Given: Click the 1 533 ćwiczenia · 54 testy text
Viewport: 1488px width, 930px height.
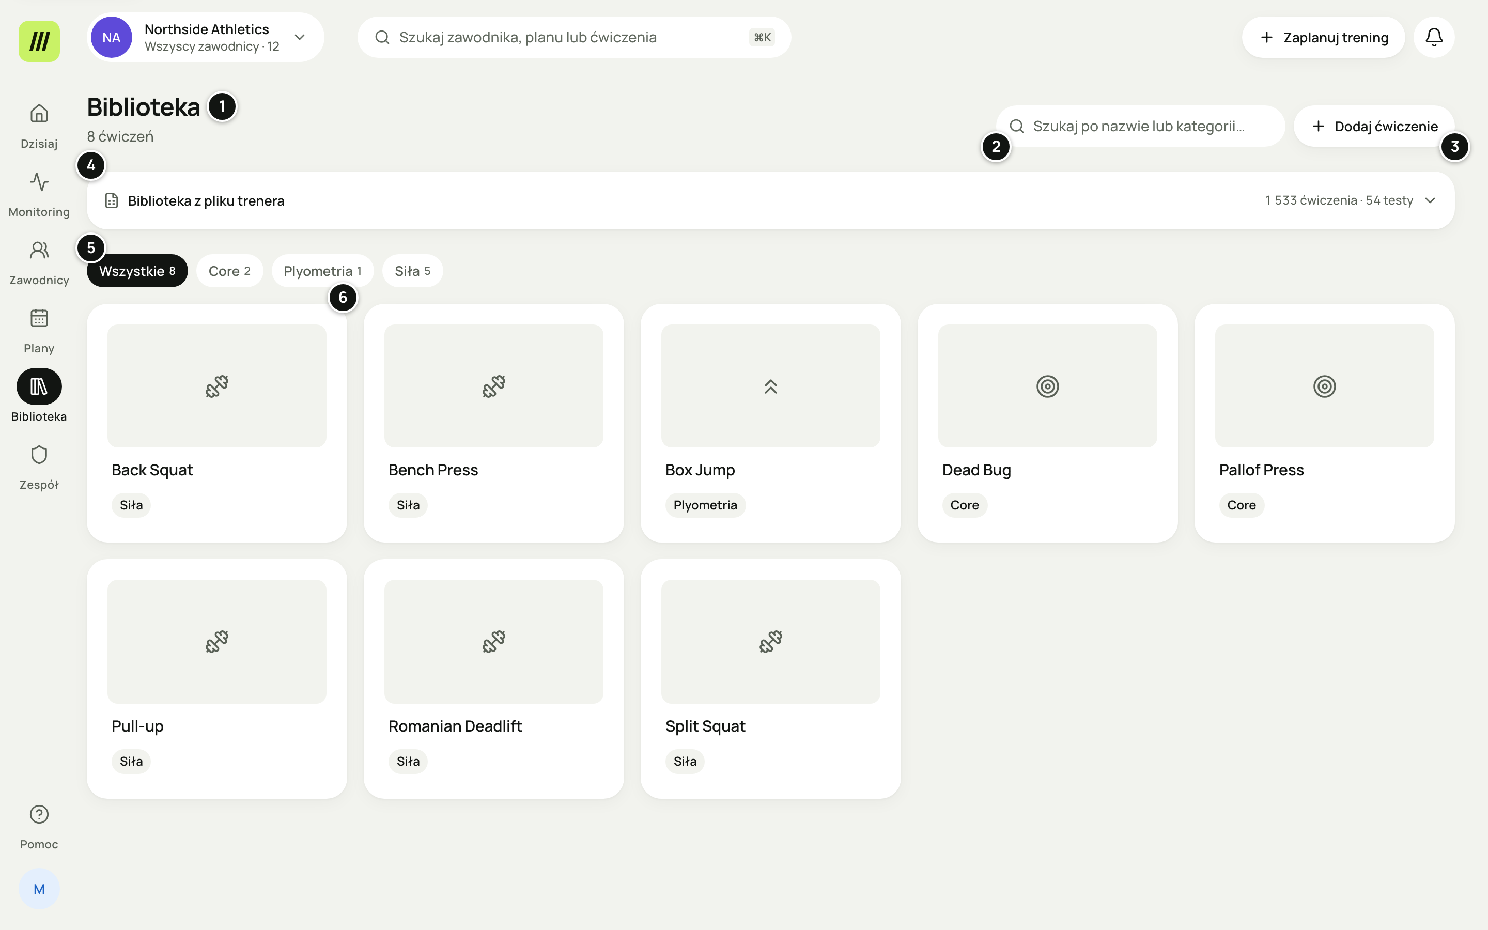Looking at the screenshot, I should pos(1339,200).
